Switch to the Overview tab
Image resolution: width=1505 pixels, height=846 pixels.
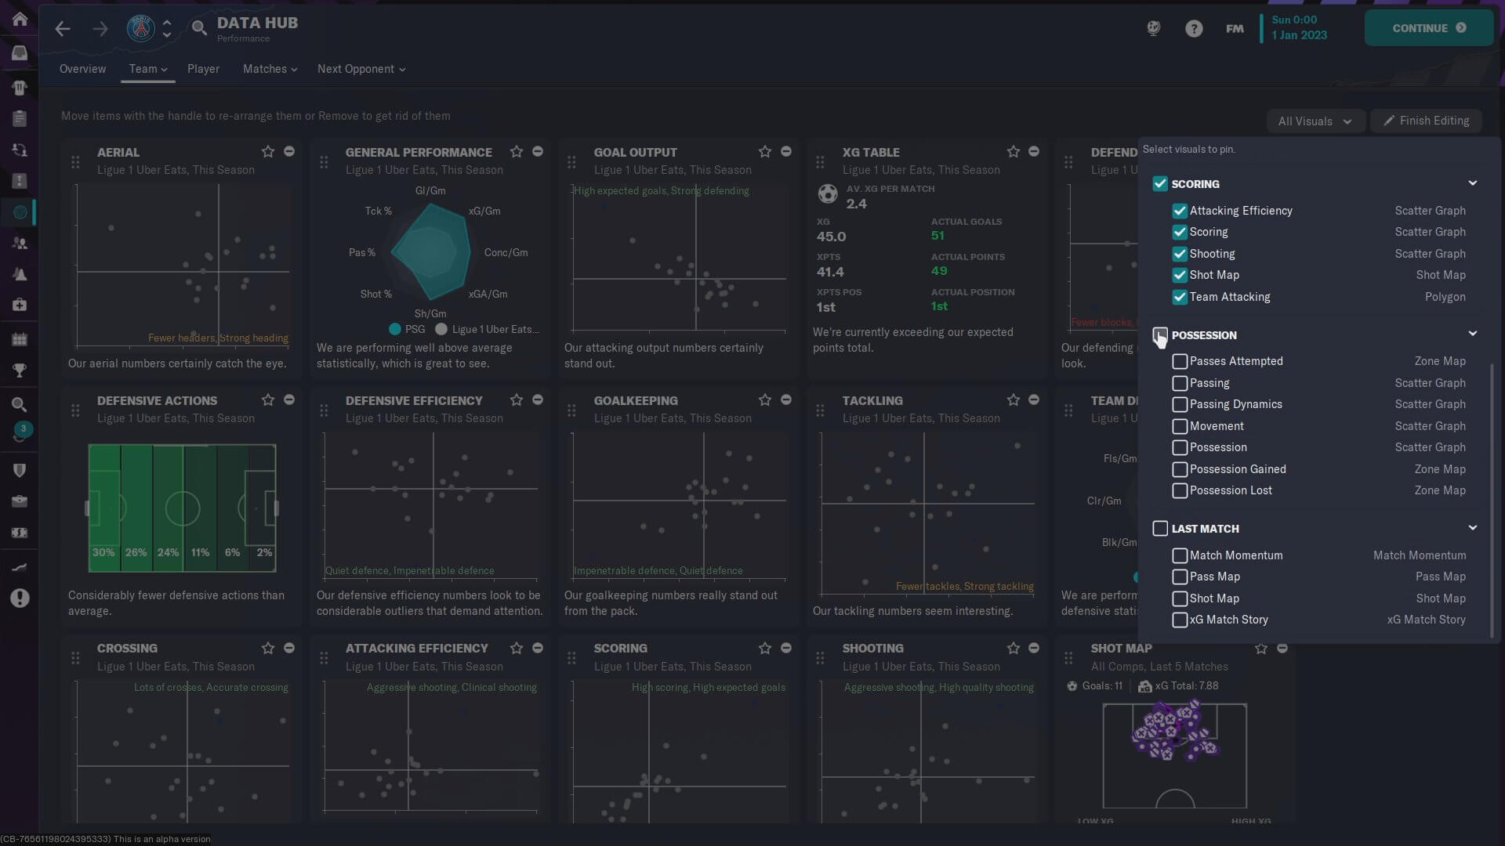82,69
